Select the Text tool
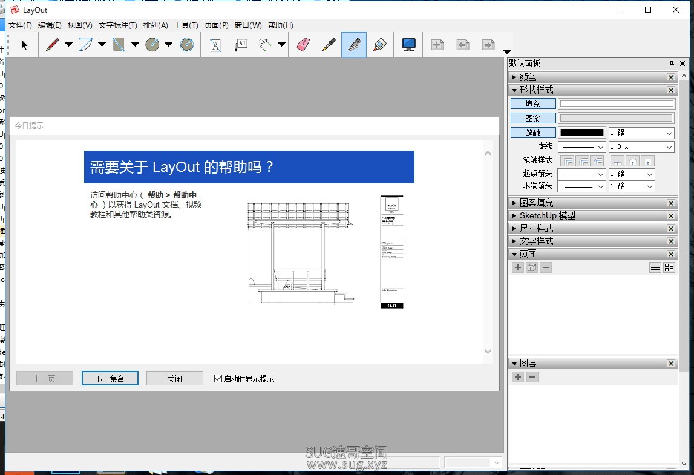 [x=215, y=45]
